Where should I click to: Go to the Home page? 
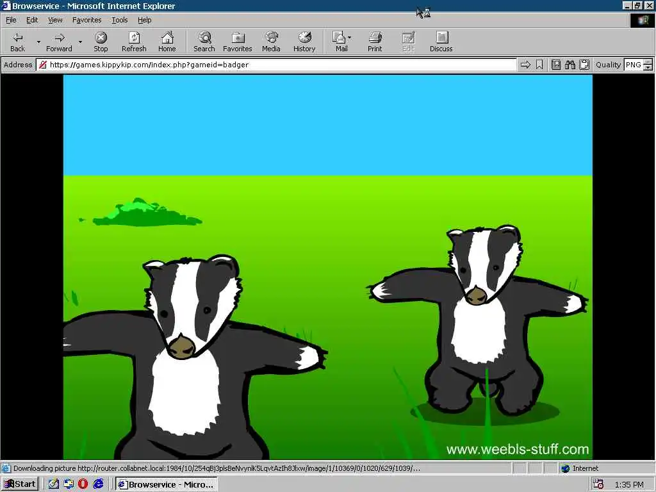(167, 42)
